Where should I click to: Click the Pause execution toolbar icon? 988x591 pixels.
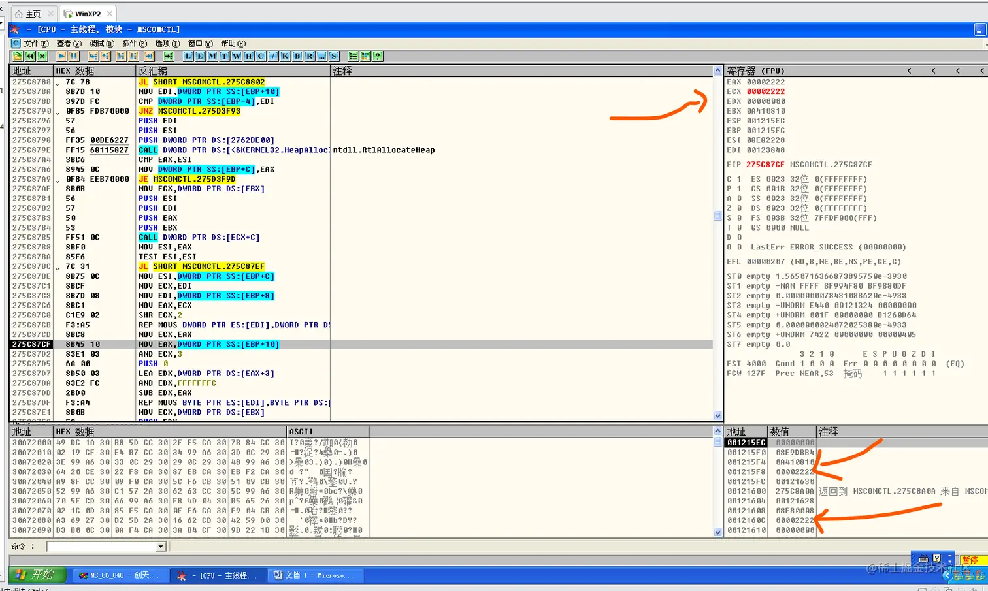pyautogui.click(x=74, y=56)
